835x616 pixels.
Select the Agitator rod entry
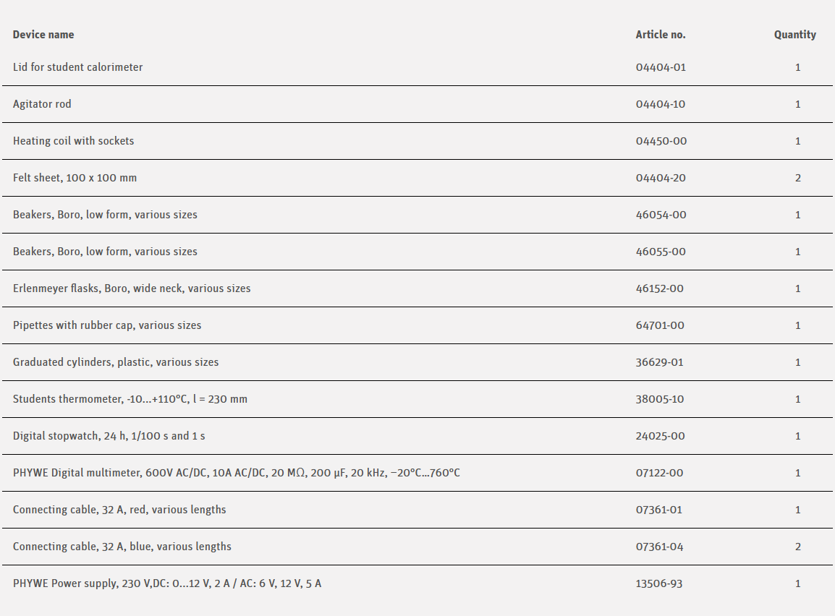pyautogui.click(x=42, y=104)
